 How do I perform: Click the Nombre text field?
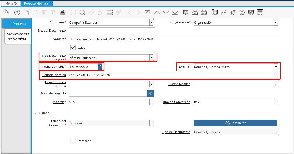[x=174, y=39]
